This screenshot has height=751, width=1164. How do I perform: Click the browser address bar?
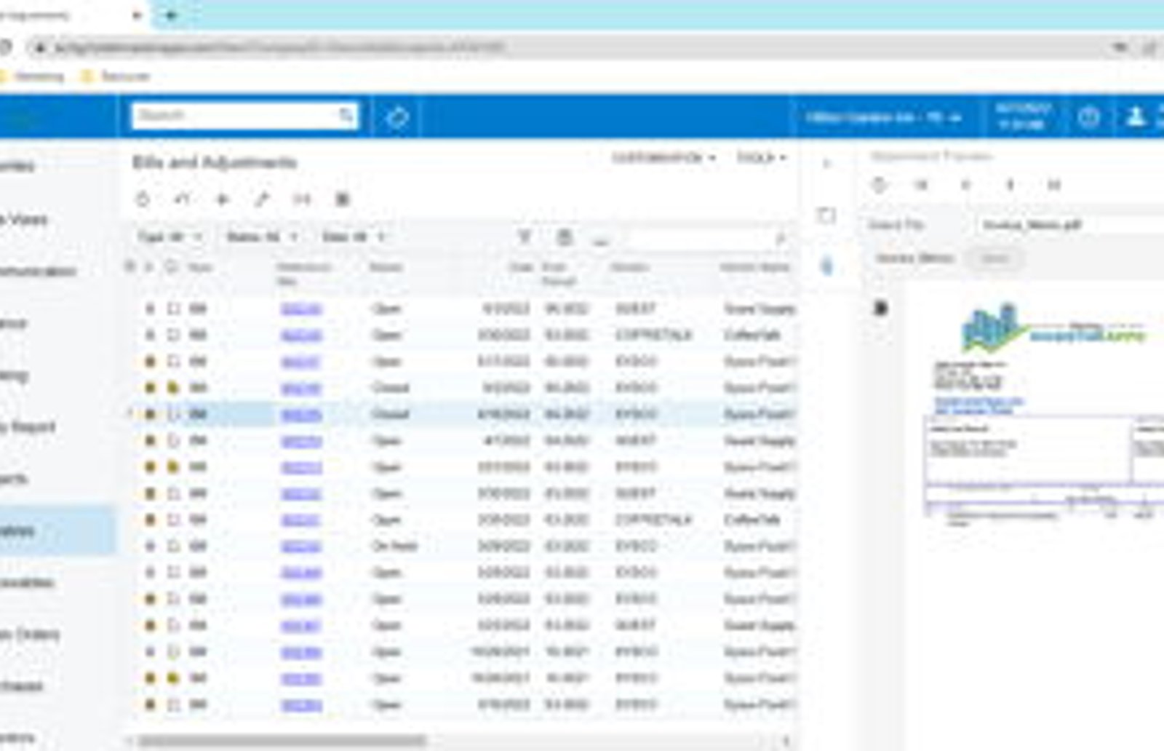tap(582, 48)
